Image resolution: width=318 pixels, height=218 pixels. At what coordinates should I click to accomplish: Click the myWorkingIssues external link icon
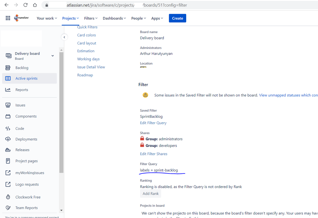(x=8, y=173)
